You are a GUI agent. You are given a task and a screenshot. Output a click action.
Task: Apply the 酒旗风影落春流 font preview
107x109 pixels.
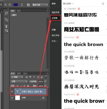pyautogui.click(x=81, y=72)
